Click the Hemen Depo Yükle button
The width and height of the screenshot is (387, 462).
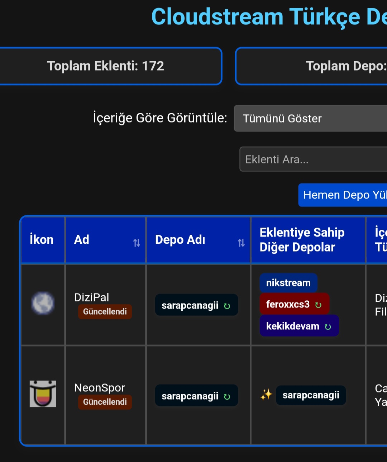point(343,195)
